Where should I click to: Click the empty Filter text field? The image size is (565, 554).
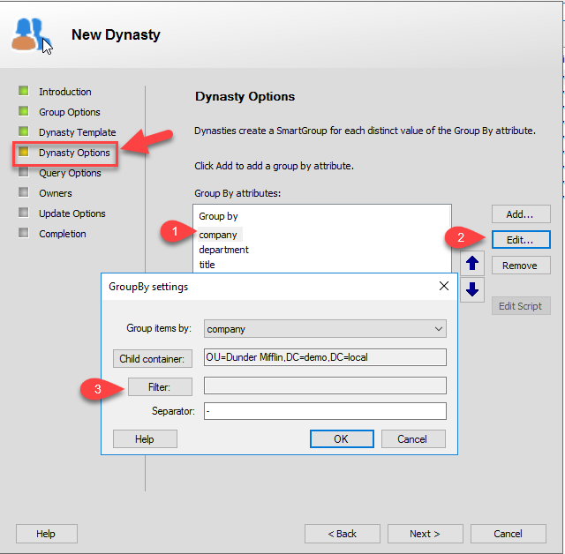coord(325,386)
